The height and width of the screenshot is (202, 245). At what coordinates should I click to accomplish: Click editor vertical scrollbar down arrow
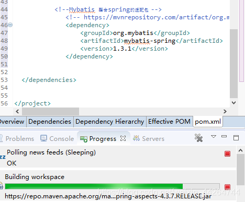click(x=234, y=103)
